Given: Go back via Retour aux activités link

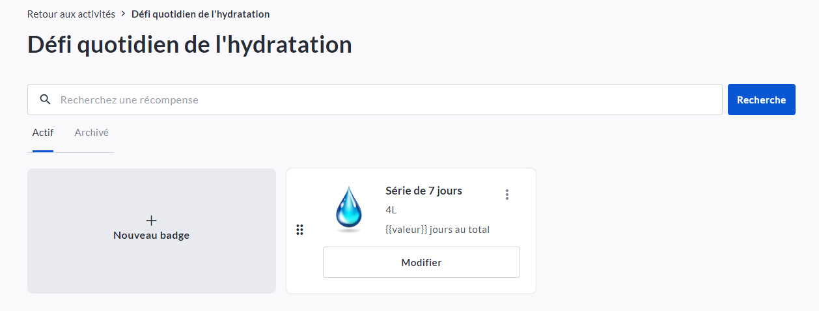Looking at the screenshot, I should point(71,14).
